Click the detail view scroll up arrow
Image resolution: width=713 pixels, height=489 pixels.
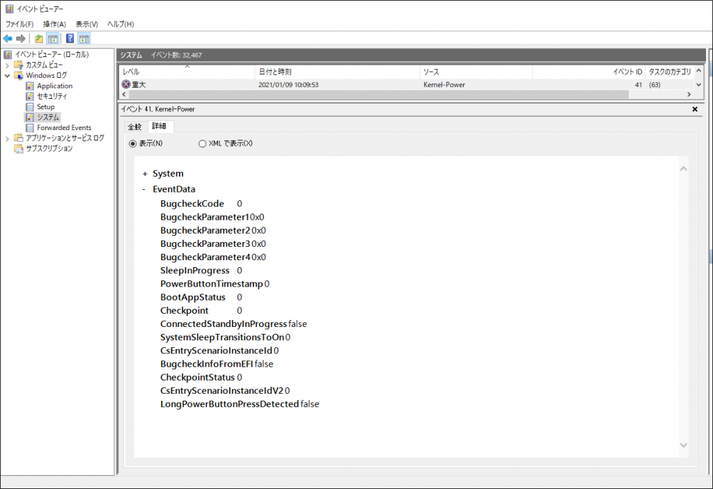[x=683, y=169]
